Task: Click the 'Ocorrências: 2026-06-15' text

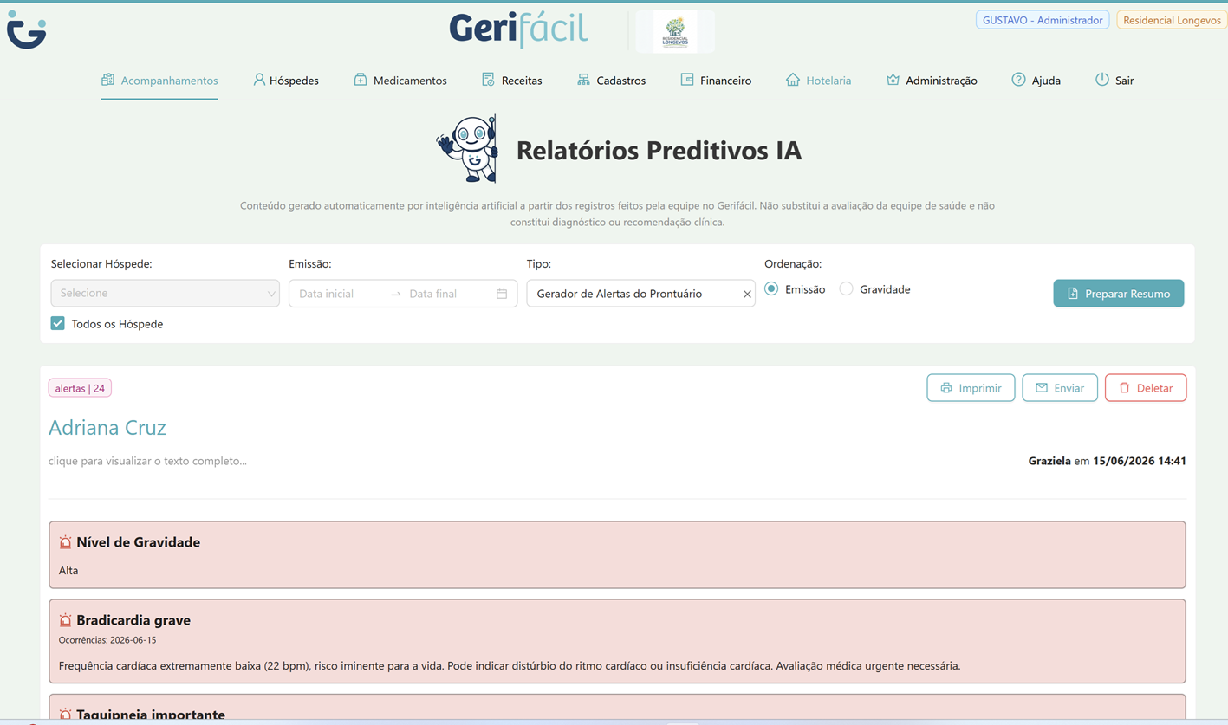Action: pos(107,640)
